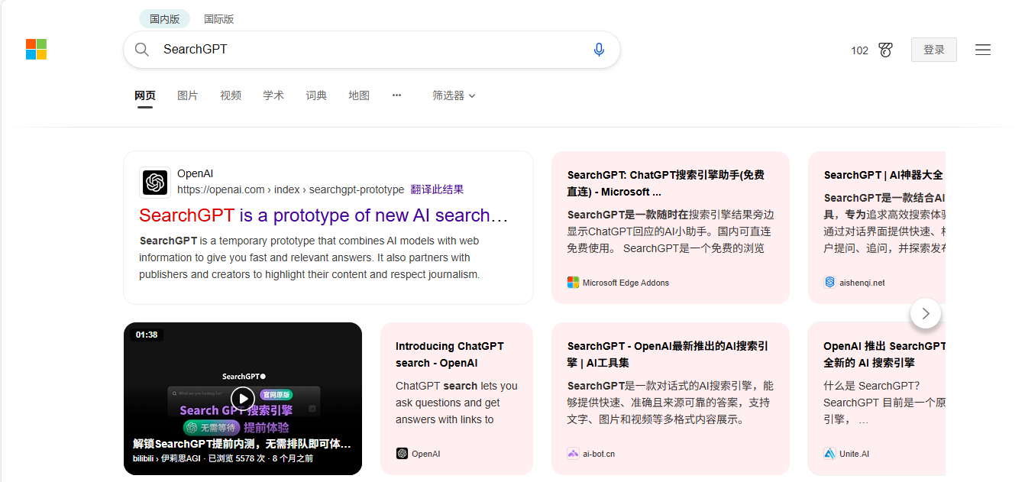
Task: Start voice search with microphone icon
Action: pyautogui.click(x=599, y=50)
